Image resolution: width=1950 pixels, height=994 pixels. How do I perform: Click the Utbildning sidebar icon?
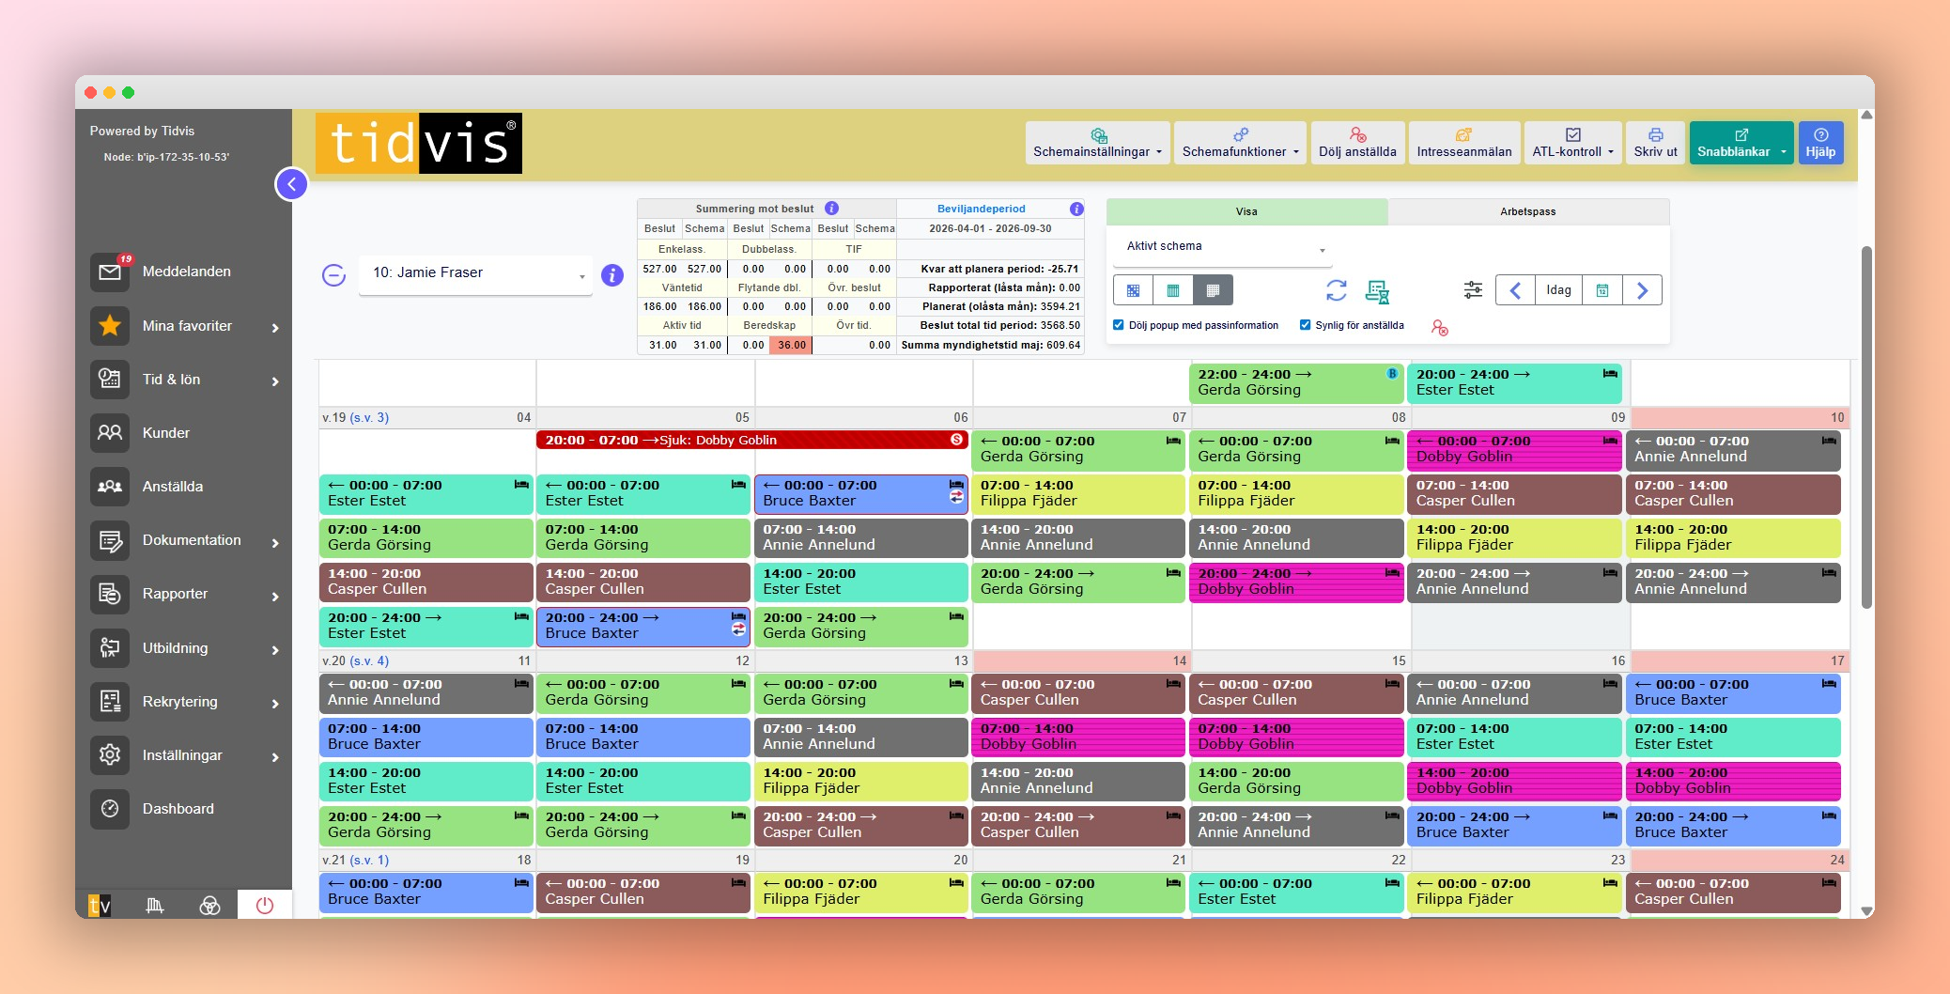click(110, 648)
